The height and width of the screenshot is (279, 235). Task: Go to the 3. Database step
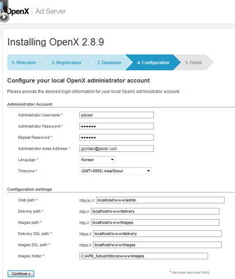click(109, 62)
